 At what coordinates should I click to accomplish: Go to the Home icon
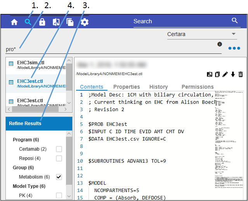(x=14, y=22)
